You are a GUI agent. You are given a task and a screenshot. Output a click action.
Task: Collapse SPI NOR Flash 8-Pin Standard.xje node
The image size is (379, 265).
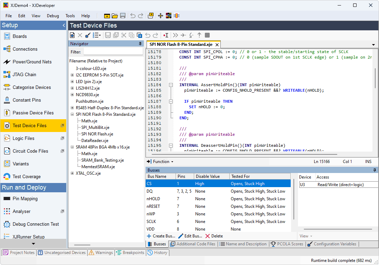click(72, 114)
